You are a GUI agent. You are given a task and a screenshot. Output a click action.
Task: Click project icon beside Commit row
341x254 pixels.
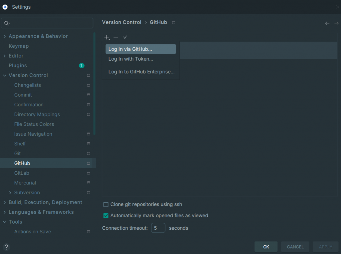coord(89,95)
